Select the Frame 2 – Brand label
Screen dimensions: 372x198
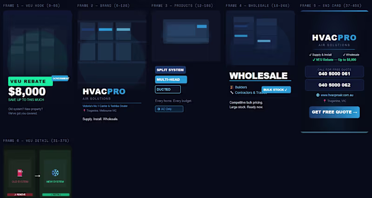103,6
